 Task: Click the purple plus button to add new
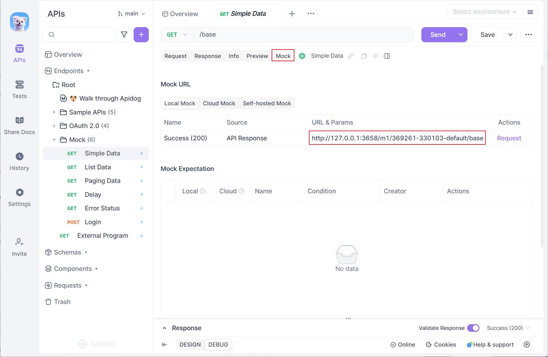point(141,35)
